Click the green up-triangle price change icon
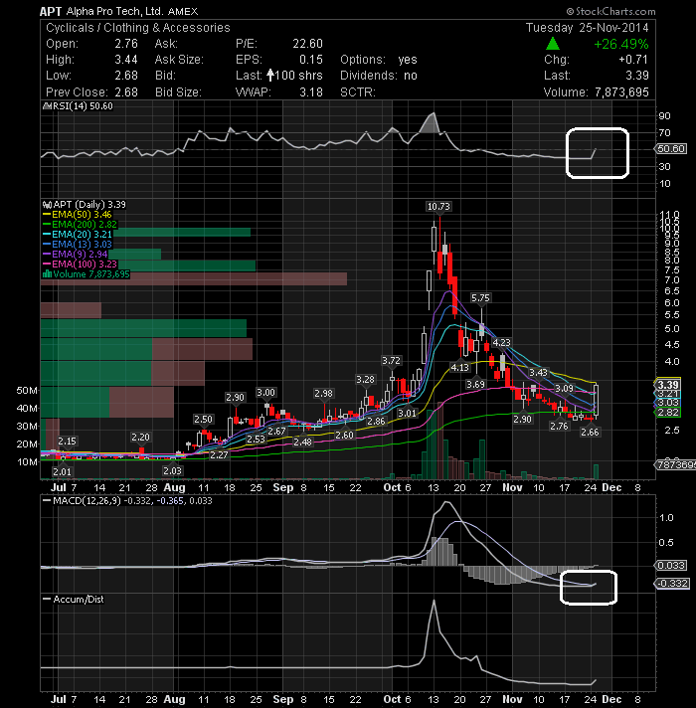 pos(553,44)
